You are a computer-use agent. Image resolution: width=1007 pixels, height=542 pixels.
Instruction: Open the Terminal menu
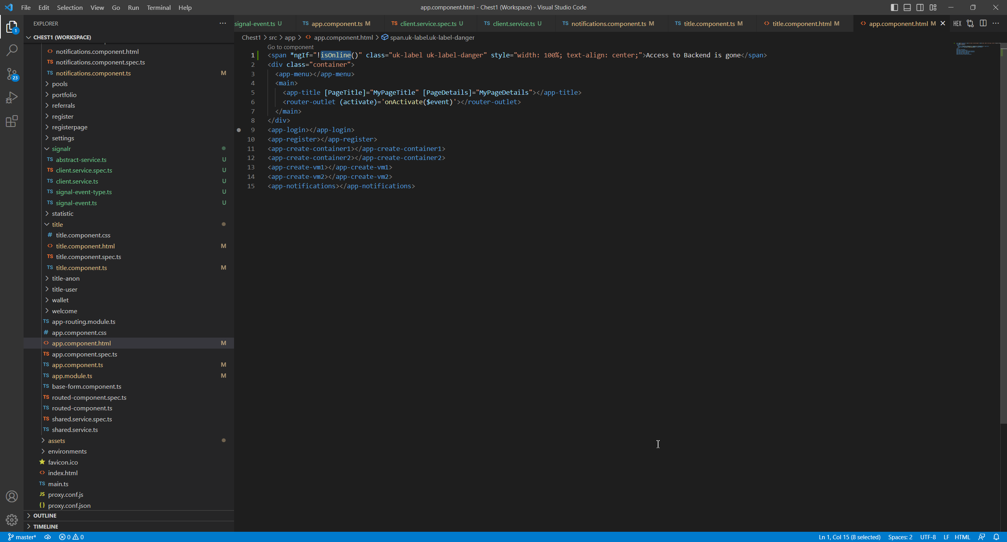(159, 7)
